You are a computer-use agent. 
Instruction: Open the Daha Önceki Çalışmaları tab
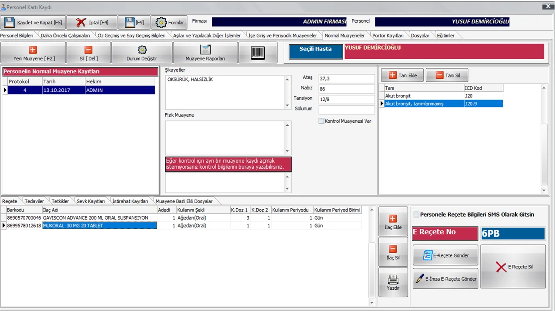(x=65, y=36)
